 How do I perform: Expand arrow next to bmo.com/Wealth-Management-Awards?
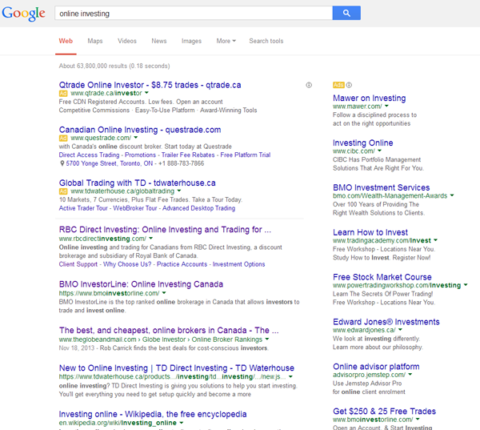click(452, 195)
